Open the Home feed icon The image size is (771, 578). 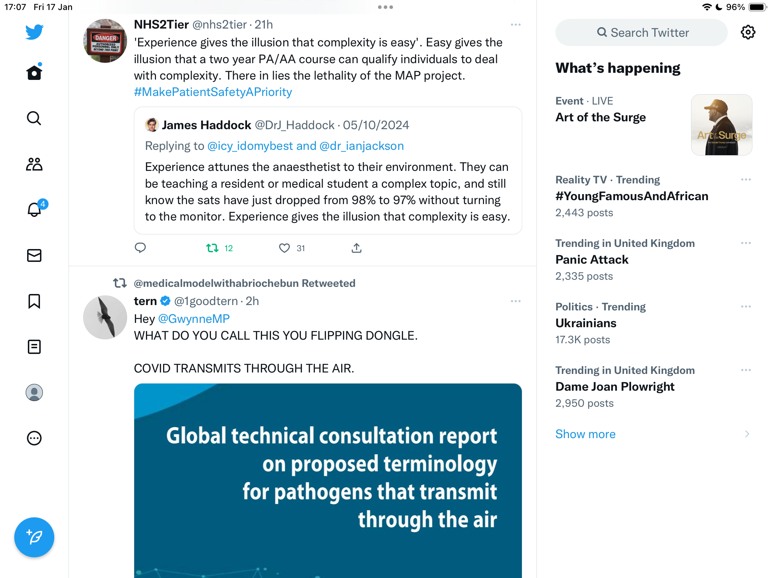(34, 72)
